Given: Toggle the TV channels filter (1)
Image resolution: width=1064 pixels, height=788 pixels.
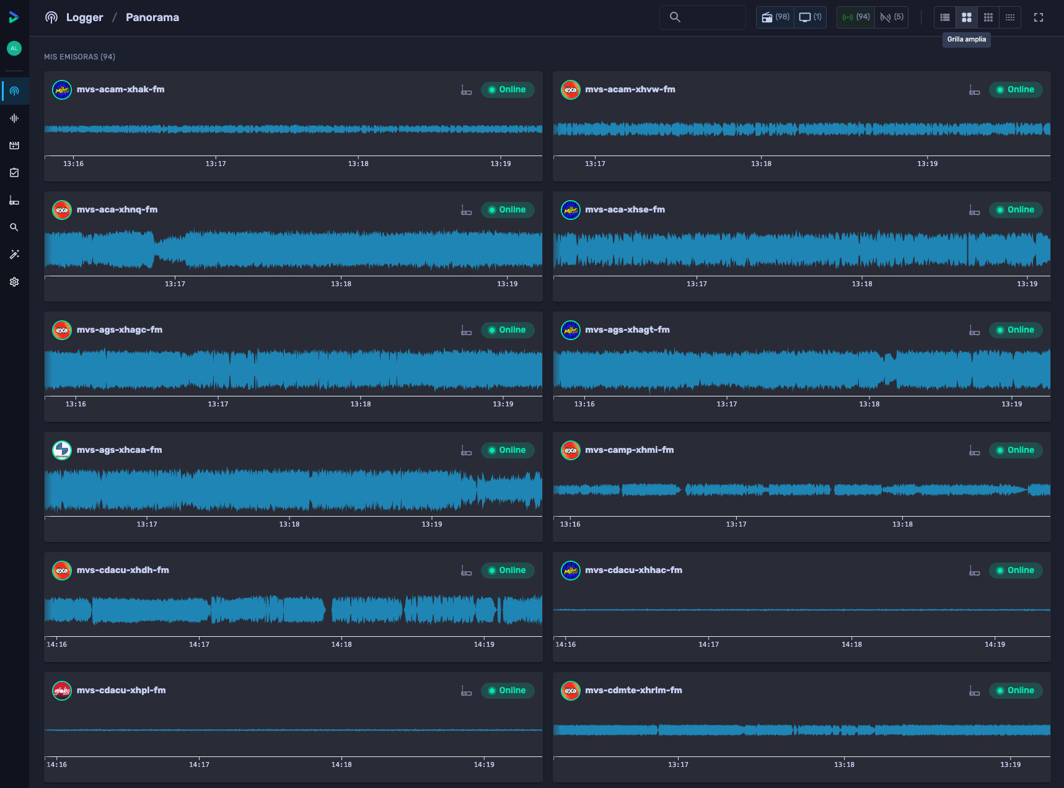Looking at the screenshot, I should [810, 17].
